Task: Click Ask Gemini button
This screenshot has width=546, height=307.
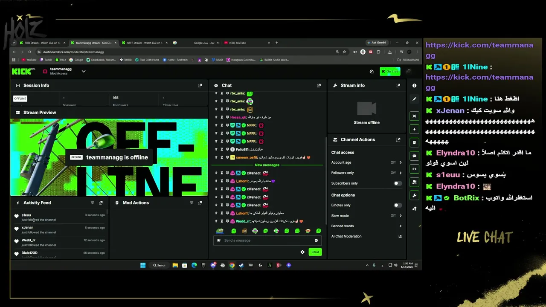Action: click(x=377, y=43)
